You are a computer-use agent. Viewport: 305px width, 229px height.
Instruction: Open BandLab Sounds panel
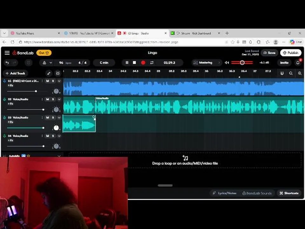point(257,193)
